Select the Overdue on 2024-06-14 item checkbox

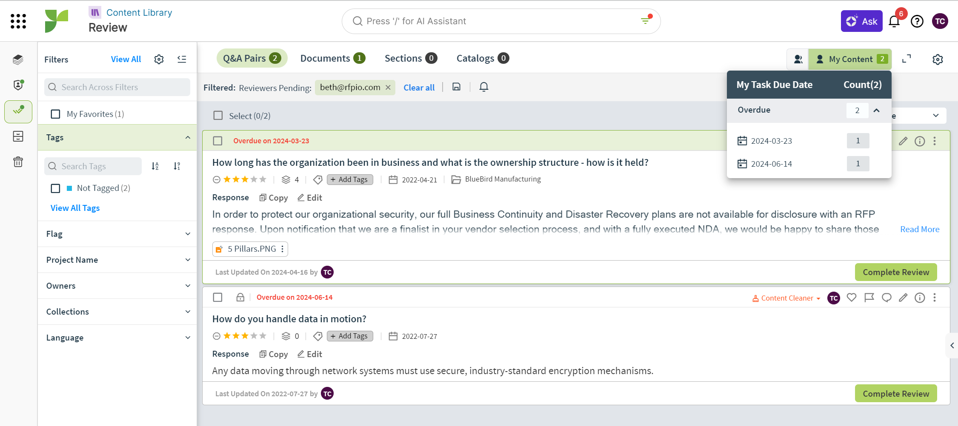217,297
